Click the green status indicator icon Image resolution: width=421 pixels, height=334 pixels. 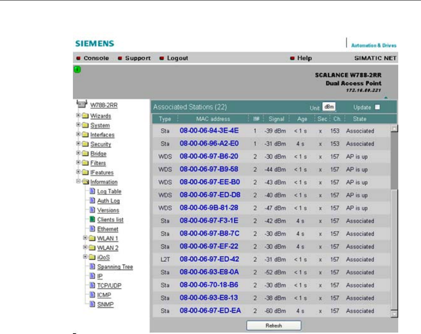coord(77,70)
